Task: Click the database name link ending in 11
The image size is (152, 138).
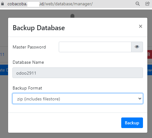Action: [x=2, y=54]
